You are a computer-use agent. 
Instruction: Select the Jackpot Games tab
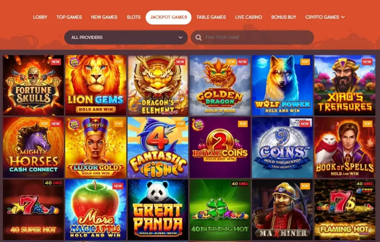click(x=168, y=17)
